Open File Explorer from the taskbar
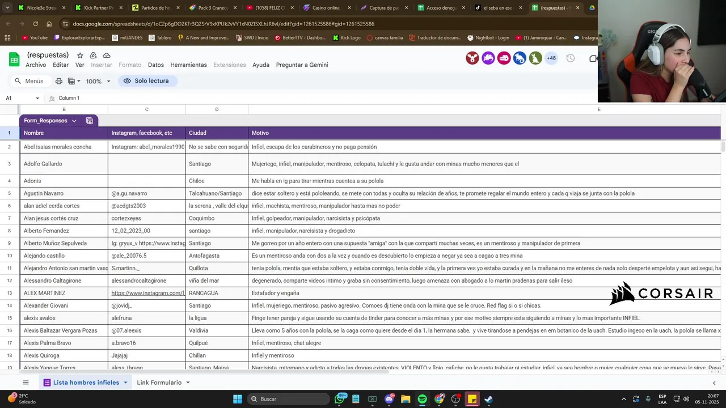 [406, 399]
